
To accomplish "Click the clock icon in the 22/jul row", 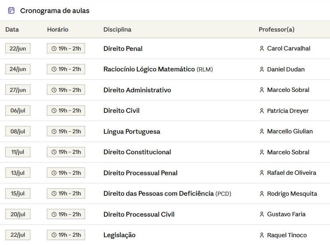I will (54, 235).
